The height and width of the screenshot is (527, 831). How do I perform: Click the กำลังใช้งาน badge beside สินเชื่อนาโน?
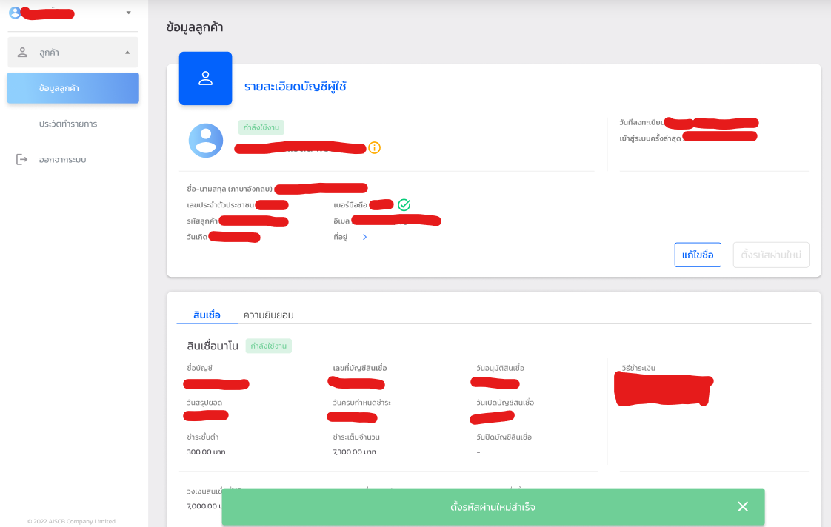click(x=270, y=346)
